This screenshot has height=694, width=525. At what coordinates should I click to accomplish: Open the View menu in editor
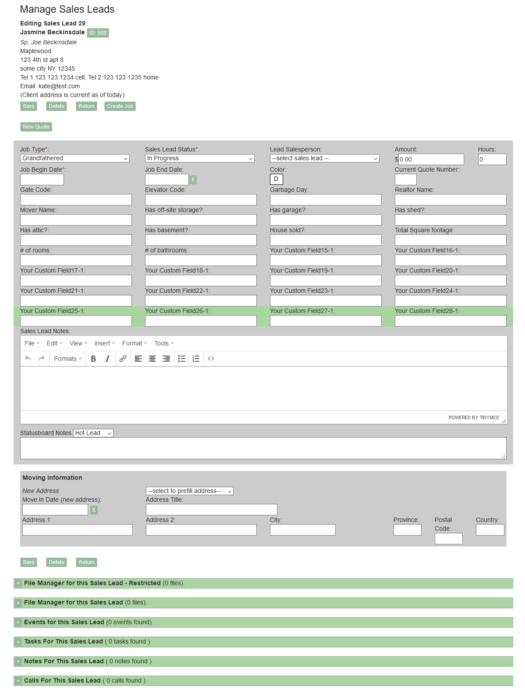click(x=78, y=343)
